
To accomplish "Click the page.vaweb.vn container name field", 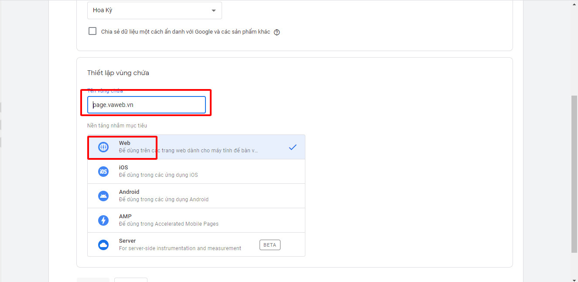I will (147, 105).
